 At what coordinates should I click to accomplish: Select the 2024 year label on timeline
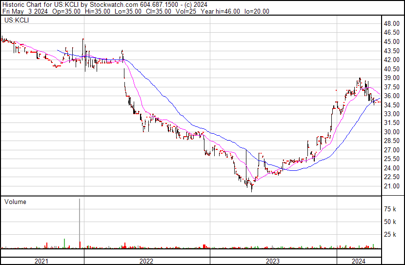tap(358, 261)
